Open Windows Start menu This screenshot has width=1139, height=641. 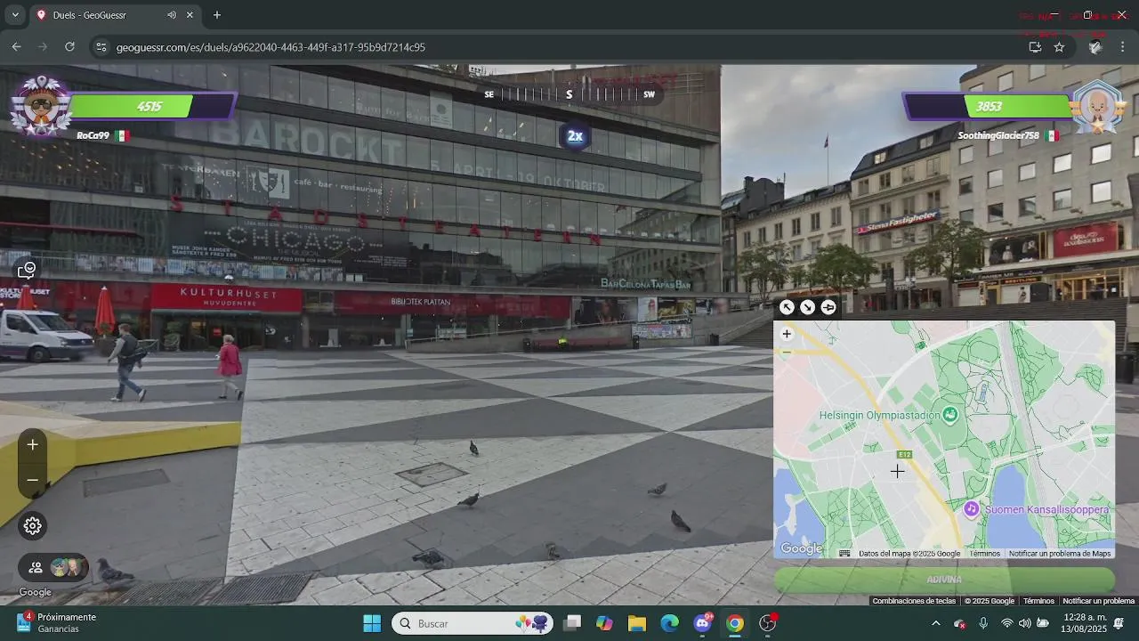click(x=372, y=623)
